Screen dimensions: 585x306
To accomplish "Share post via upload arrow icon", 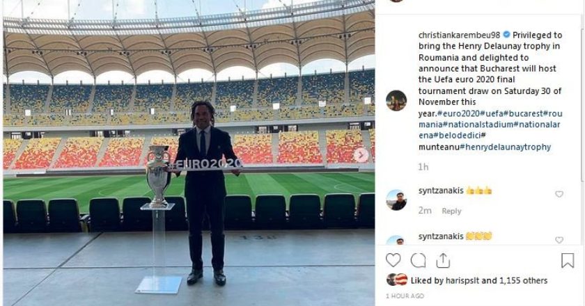I will [x=443, y=260].
